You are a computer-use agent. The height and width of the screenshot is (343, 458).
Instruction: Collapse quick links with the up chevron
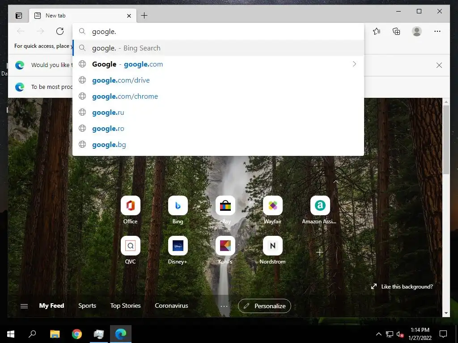pos(336,181)
